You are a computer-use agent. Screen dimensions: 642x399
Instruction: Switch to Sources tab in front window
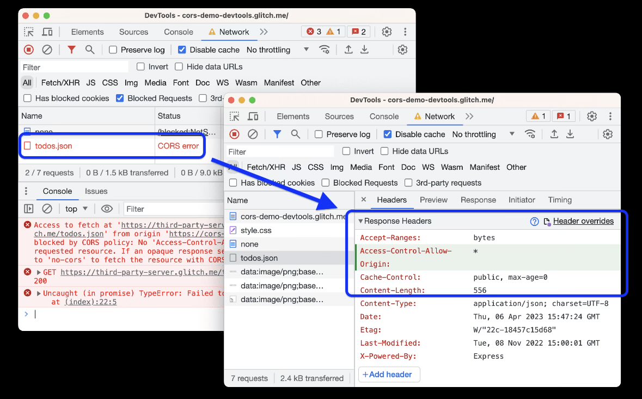(339, 116)
